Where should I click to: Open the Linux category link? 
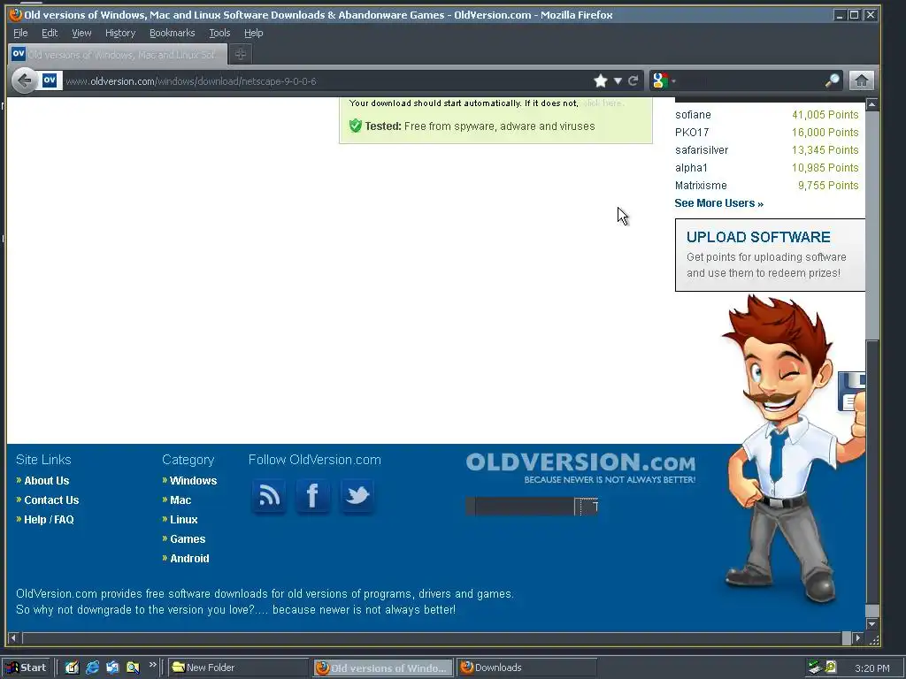[184, 520]
